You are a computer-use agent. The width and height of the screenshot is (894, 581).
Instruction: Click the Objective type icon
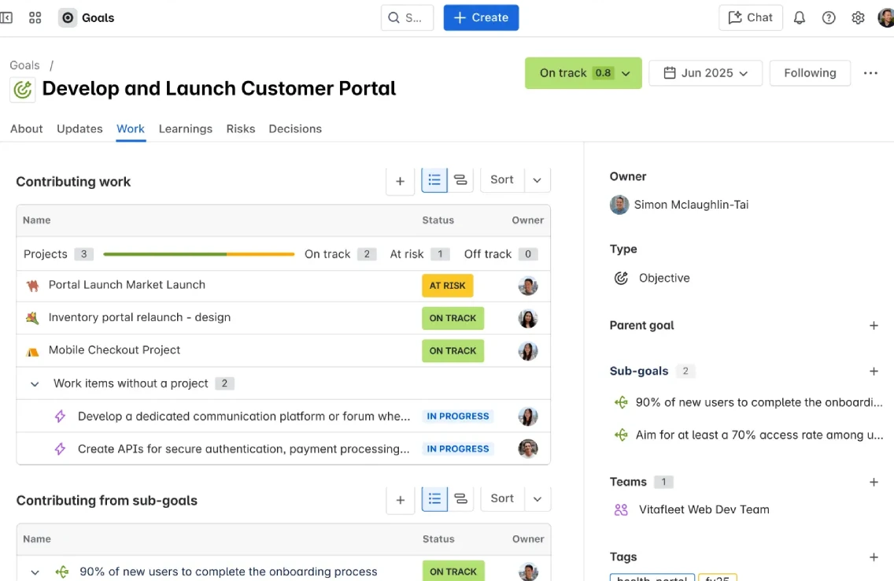(621, 278)
